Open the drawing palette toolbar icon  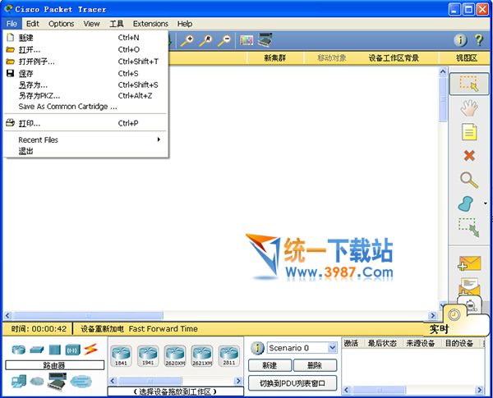(246, 39)
